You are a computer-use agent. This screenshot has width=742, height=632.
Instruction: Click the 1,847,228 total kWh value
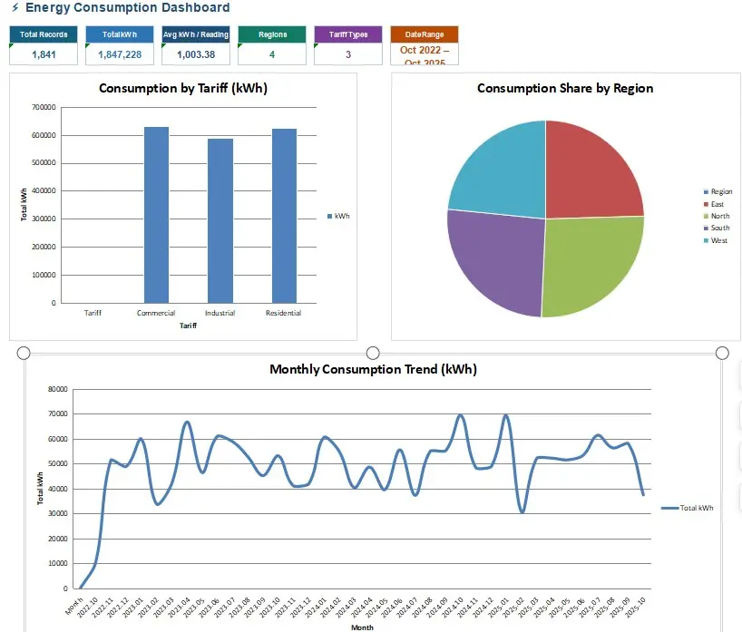click(x=120, y=54)
